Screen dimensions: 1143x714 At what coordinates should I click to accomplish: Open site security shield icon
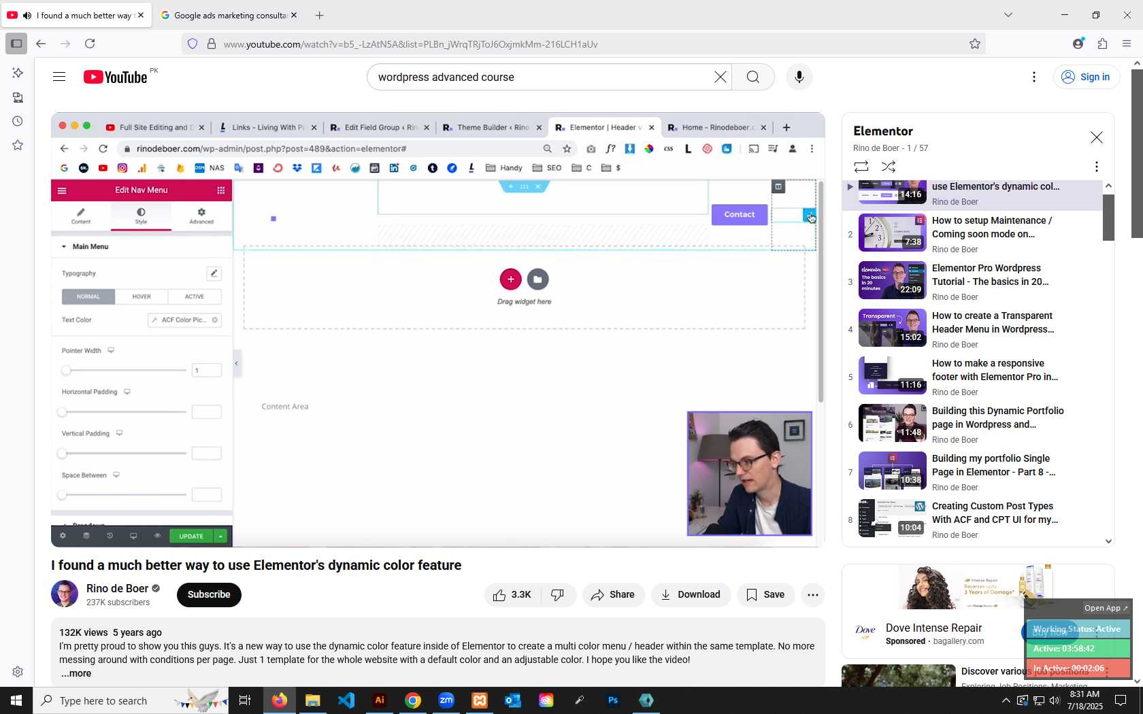click(x=193, y=44)
